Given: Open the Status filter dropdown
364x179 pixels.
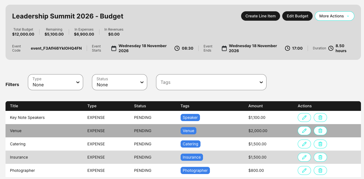Looking at the screenshot, I should point(120,82).
